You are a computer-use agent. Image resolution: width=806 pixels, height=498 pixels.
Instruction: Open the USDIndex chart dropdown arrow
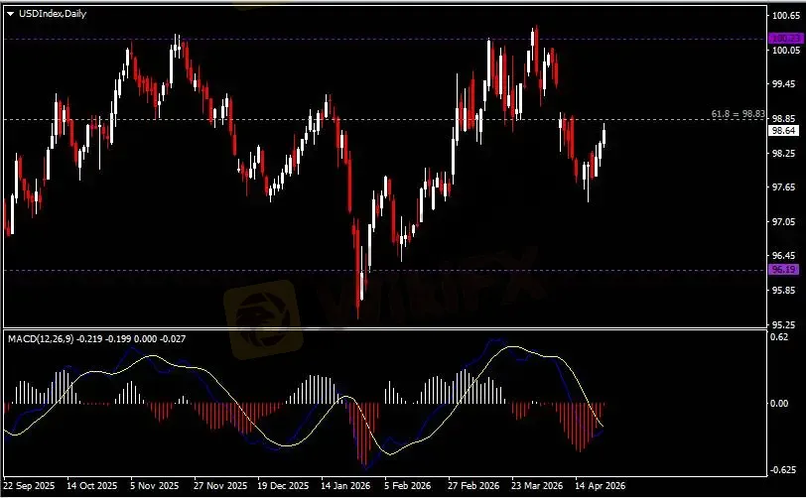10,14
